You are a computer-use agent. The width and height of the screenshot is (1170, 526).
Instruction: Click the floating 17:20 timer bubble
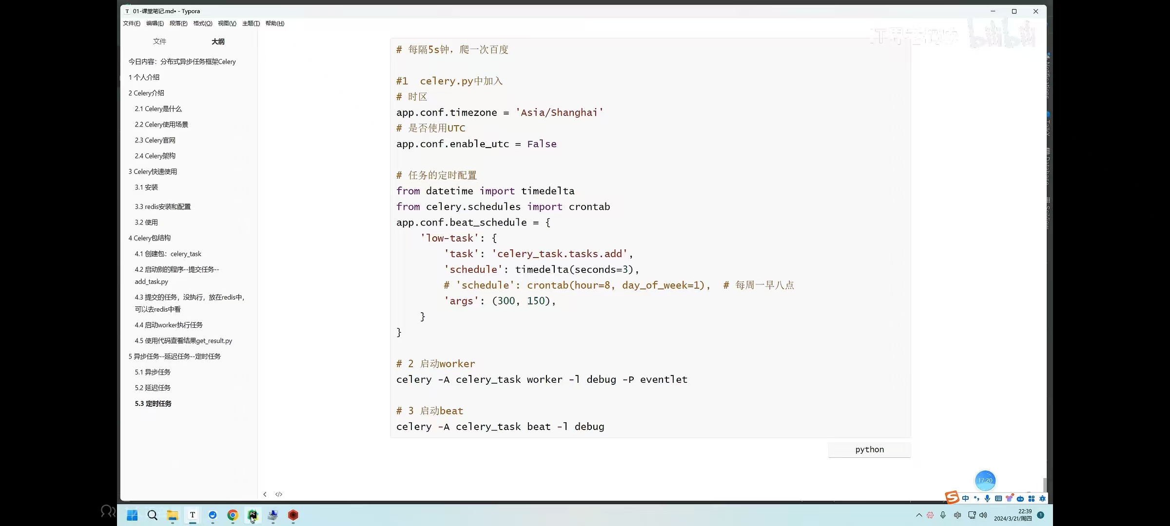pyautogui.click(x=985, y=480)
